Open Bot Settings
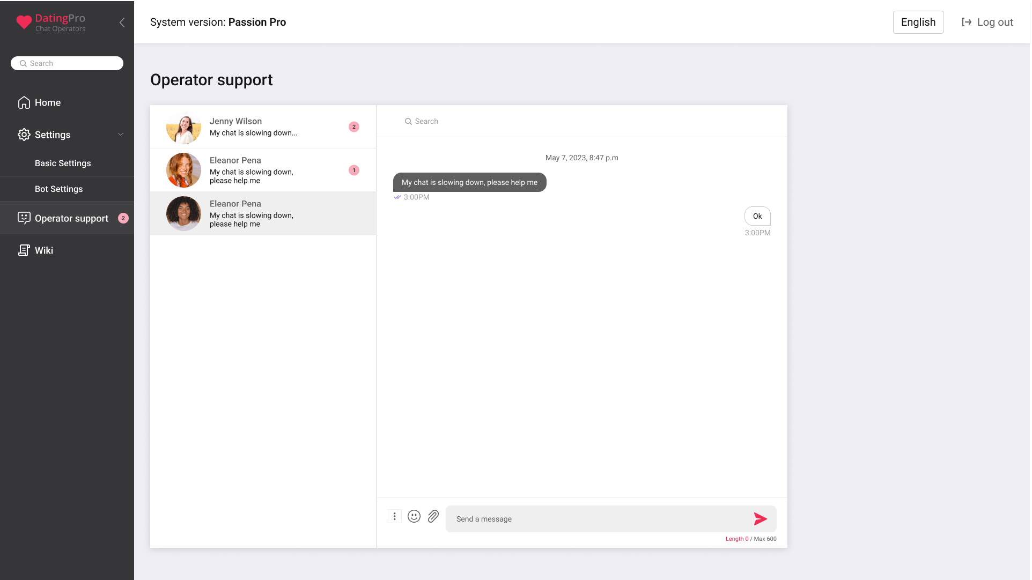Image resolution: width=1032 pixels, height=580 pixels. 59,189
